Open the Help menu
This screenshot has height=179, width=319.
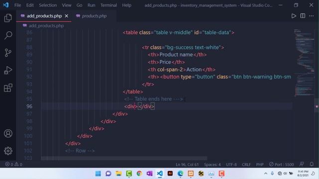(127, 5)
